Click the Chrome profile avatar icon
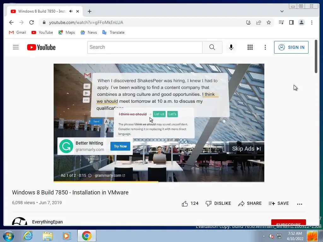The image size is (323, 242). click(302, 22)
